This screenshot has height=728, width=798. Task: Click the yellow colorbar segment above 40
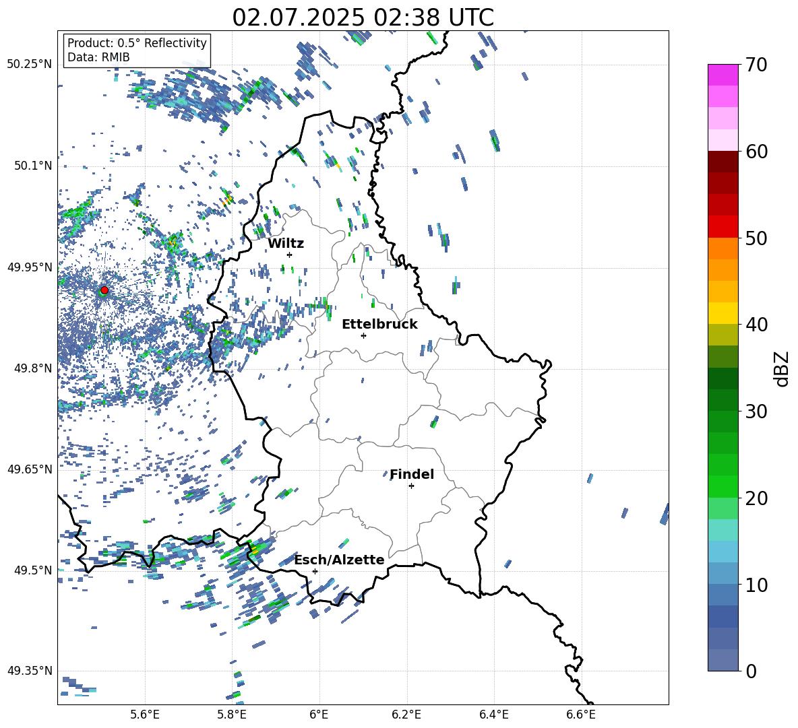coord(723,313)
